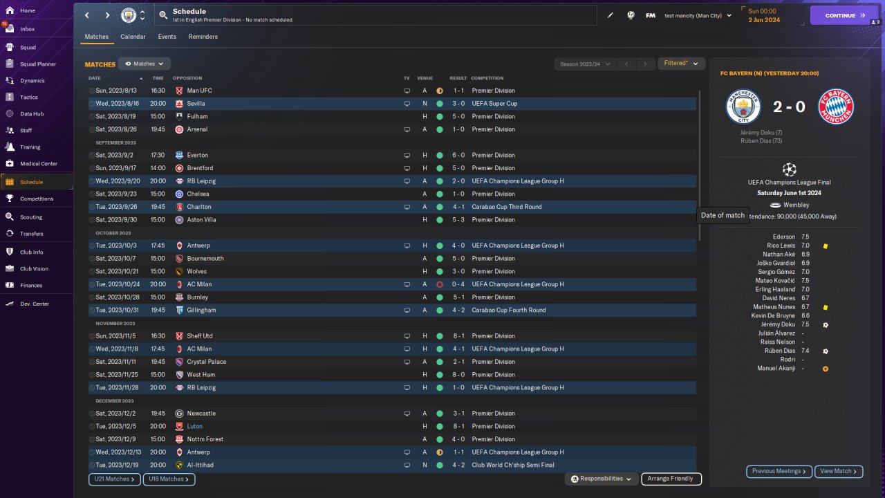Select the Everton match row circle
Viewport: 885px width, 498px height.
click(x=92, y=156)
